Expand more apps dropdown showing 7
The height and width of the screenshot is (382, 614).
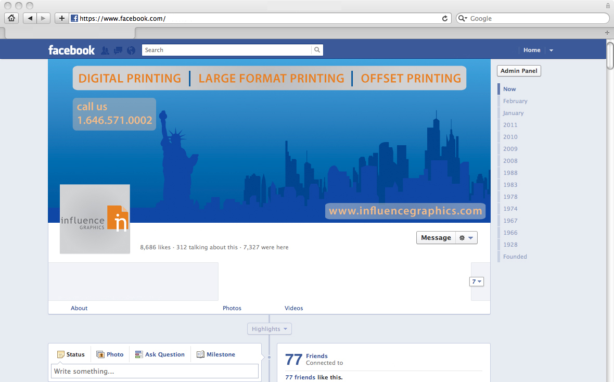pos(477,282)
